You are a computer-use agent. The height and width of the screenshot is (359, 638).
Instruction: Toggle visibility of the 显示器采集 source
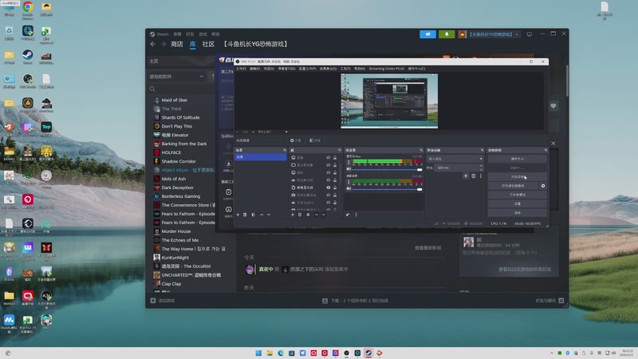pos(329,165)
